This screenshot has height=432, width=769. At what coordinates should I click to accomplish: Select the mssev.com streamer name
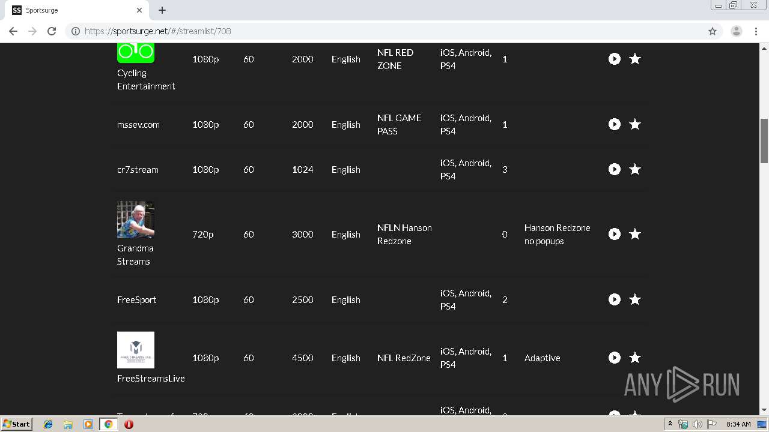138,125
